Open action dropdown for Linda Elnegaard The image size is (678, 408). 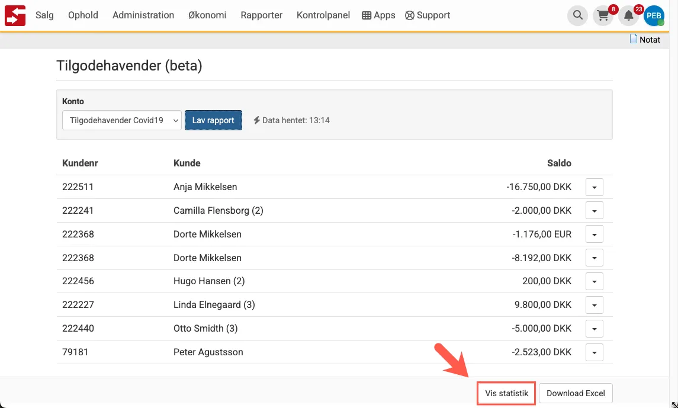[594, 305]
